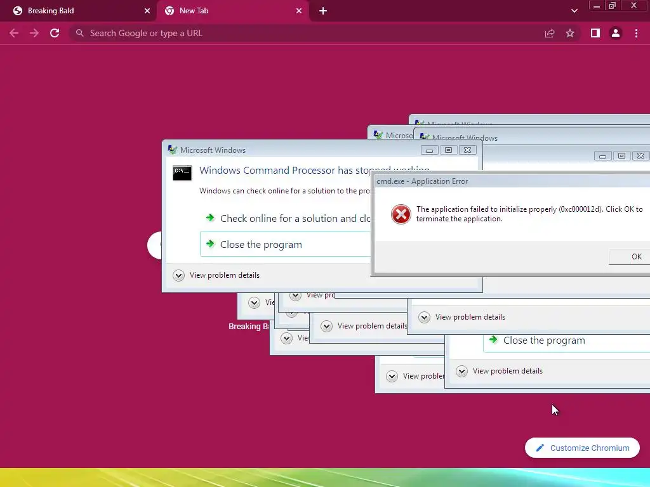The width and height of the screenshot is (650, 487).
Task: Click green arrow beside lower Close the program
Action: (x=493, y=340)
